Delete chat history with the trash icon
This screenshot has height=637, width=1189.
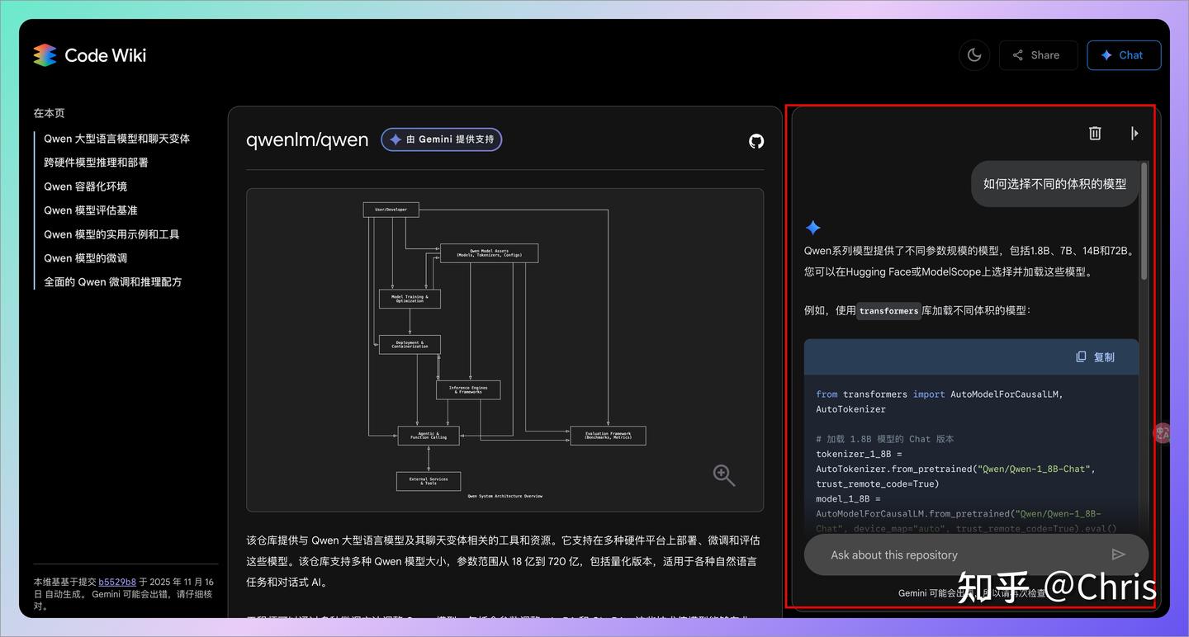[x=1095, y=133]
